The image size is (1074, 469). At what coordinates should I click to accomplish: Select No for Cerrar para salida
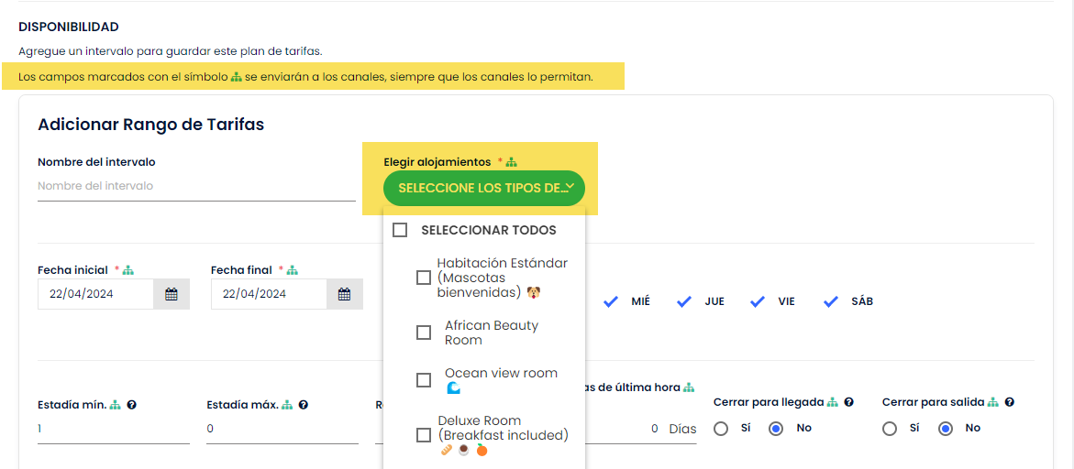point(946,428)
